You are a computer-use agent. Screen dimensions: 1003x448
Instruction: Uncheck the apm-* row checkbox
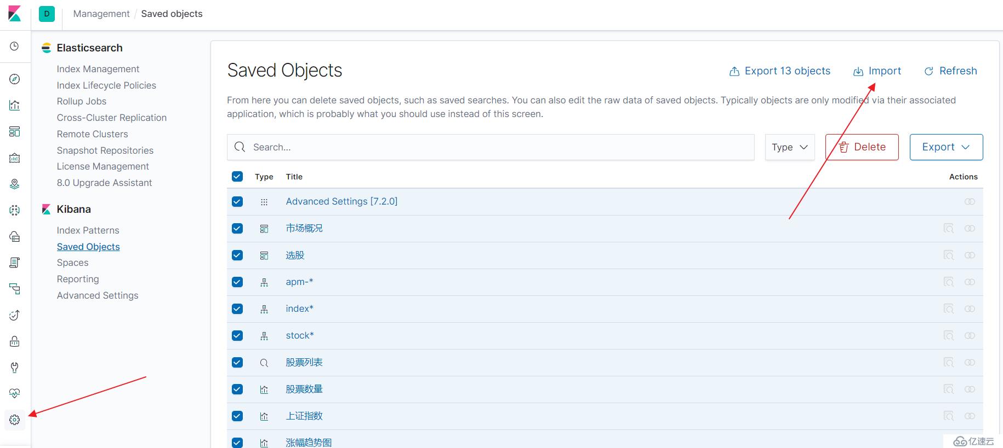coord(237,282)
